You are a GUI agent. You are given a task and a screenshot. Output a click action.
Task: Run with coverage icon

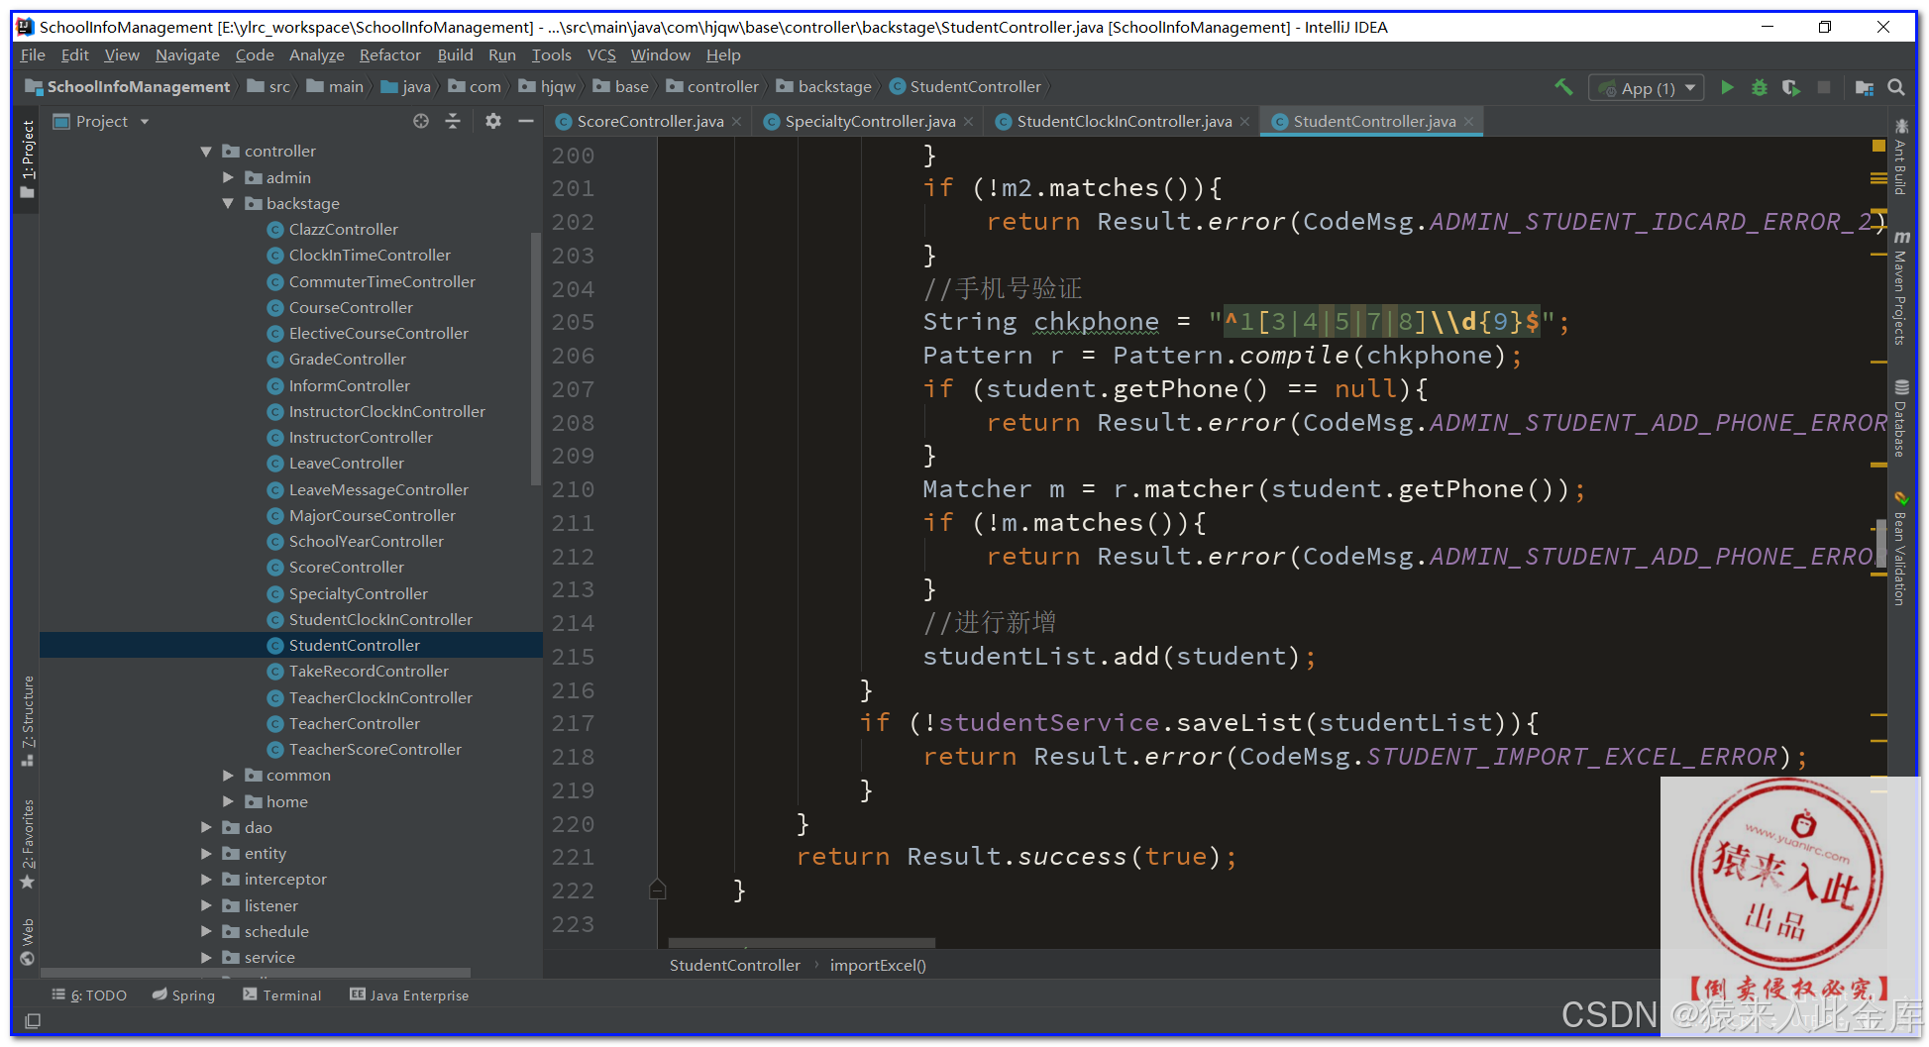[x=1791, y=87]
